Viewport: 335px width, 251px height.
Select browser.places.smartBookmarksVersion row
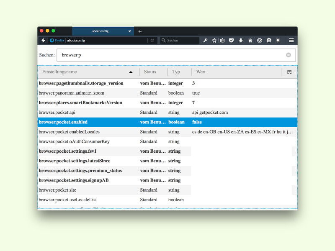coord(167,102)
